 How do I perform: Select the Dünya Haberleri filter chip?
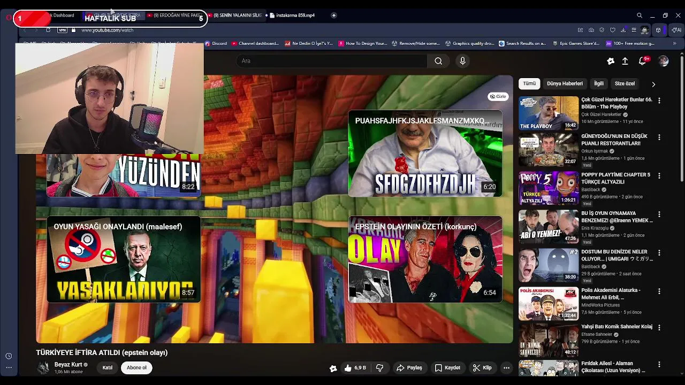(x=565, y=84)
